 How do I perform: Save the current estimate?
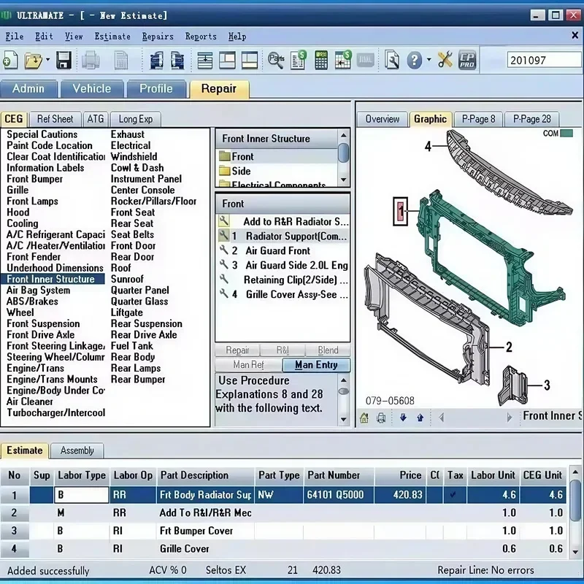64,61
